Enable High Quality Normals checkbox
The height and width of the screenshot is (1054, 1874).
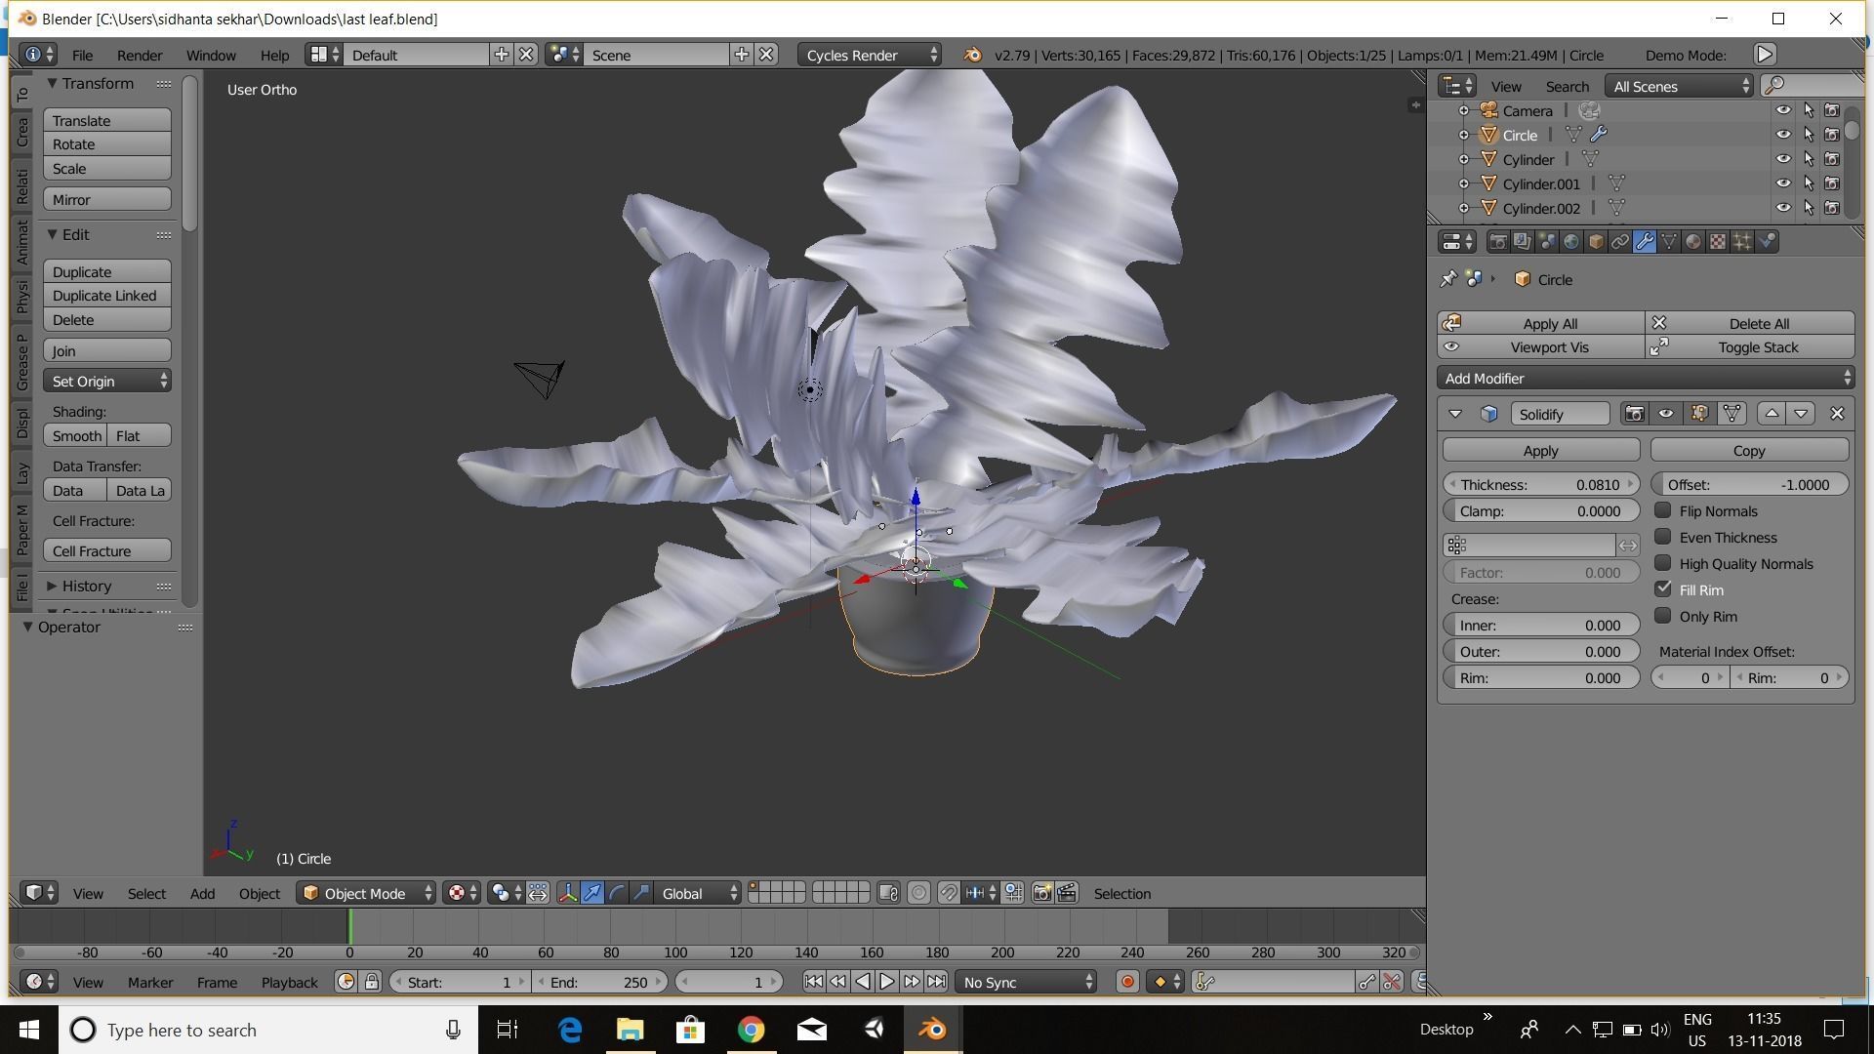click(x=1663, y=563)
